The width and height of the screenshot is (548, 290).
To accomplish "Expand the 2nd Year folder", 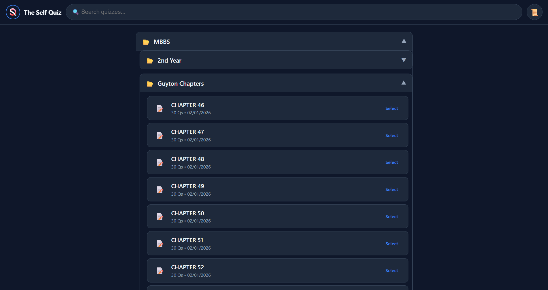I will coord(404,60).
